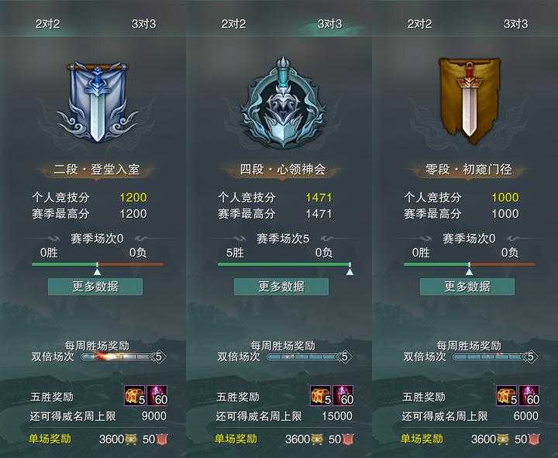Open 更多数据 under 四段·心领神会

[x=281, y=287]
